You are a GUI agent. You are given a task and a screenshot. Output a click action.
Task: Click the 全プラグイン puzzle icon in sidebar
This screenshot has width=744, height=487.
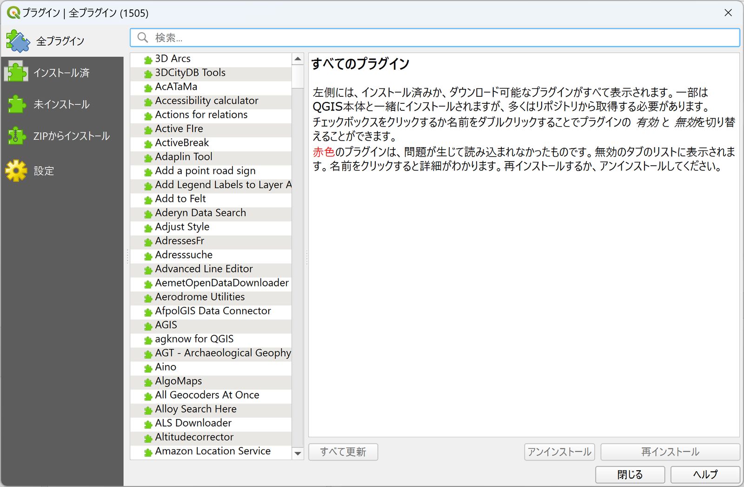[x=18, y=41]
